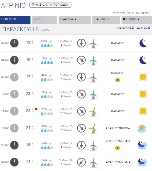Select the active ΠΡΟΓΝΩΣΗ tab
This screenshot has height=171, width=152.
pyautogui.click(x=16, y=20)
